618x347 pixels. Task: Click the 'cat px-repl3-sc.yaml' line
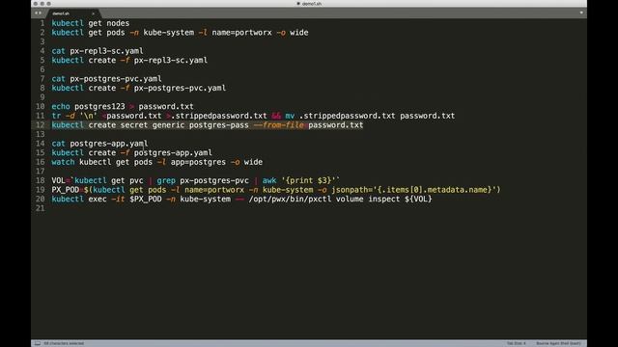[x=98, y=51]
